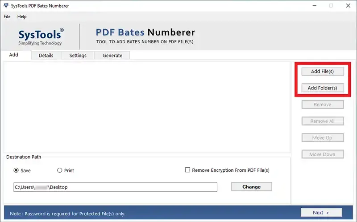Switch to the Details tab

(x=46, y=55)
